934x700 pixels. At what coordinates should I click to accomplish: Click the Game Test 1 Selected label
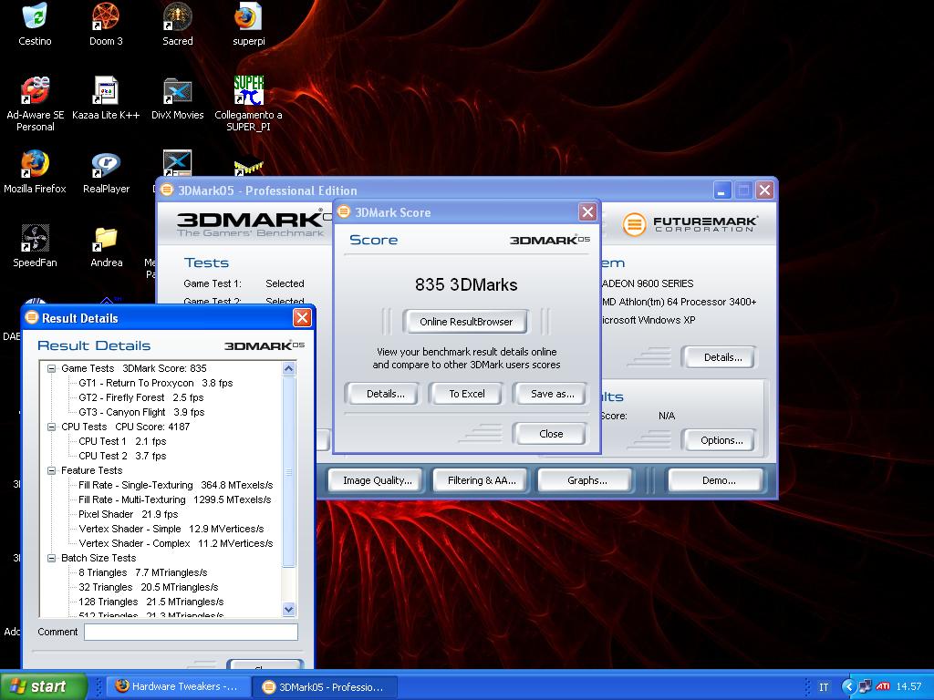(285, 283)
